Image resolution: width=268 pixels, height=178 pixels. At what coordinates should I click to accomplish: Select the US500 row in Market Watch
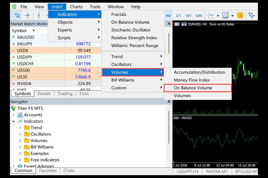56,70
